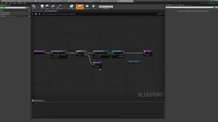Open Class Settings from toolbar

click(x=72, y=7)
